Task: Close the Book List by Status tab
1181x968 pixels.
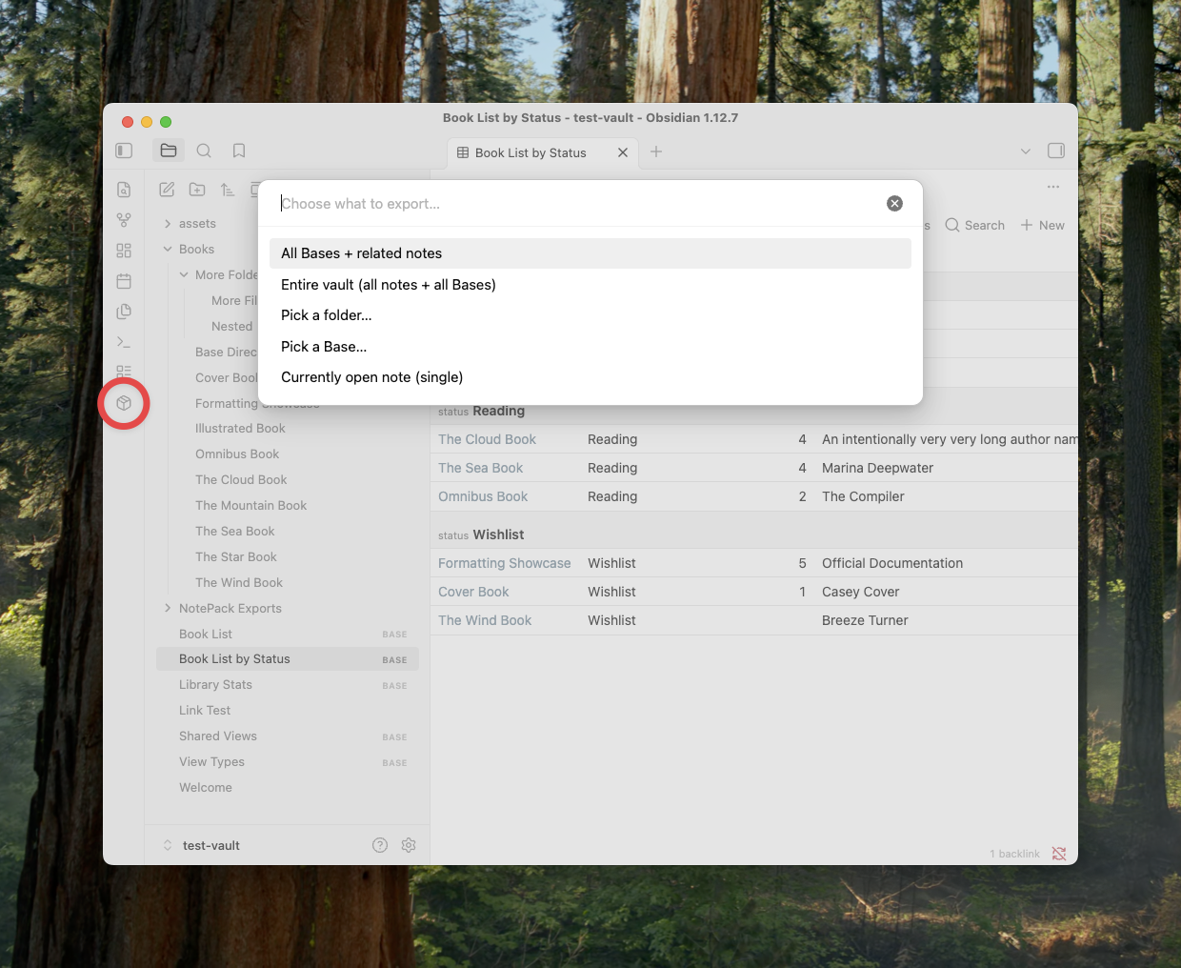Action: (623, 152)
